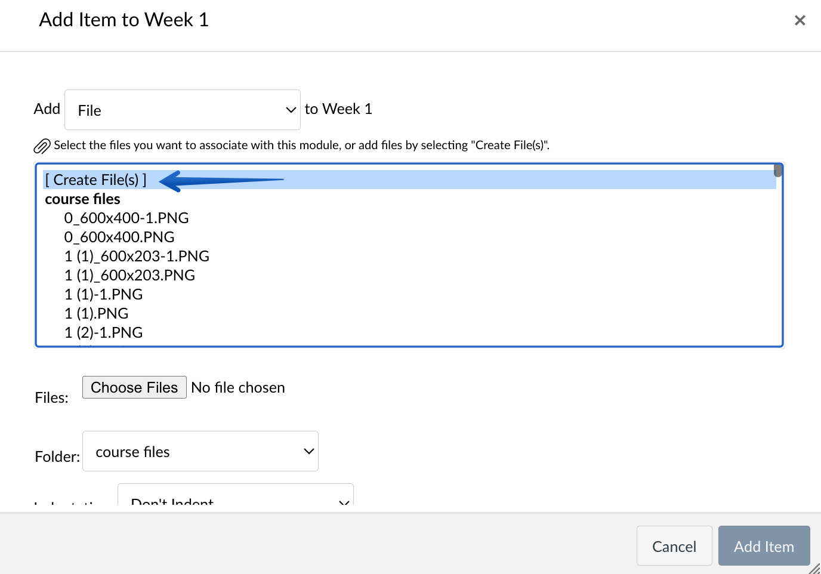Select the course files folder heading
The height and width of the screenshot is (574, 821).
[x=83, y=199]
